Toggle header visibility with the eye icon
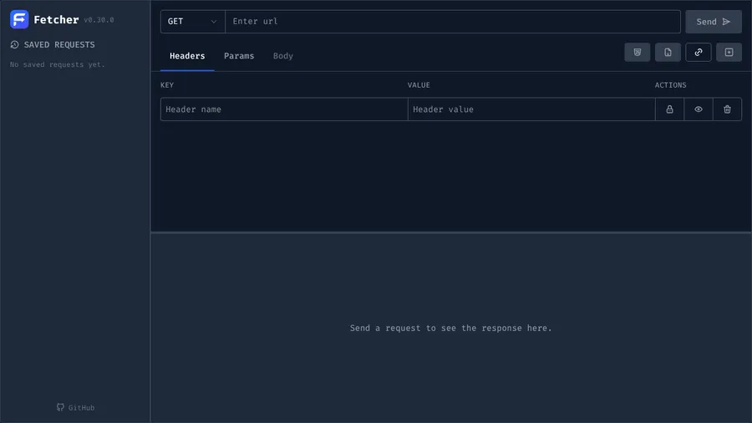The width and height of the screenshot is (752, 423). click(699, 110)
